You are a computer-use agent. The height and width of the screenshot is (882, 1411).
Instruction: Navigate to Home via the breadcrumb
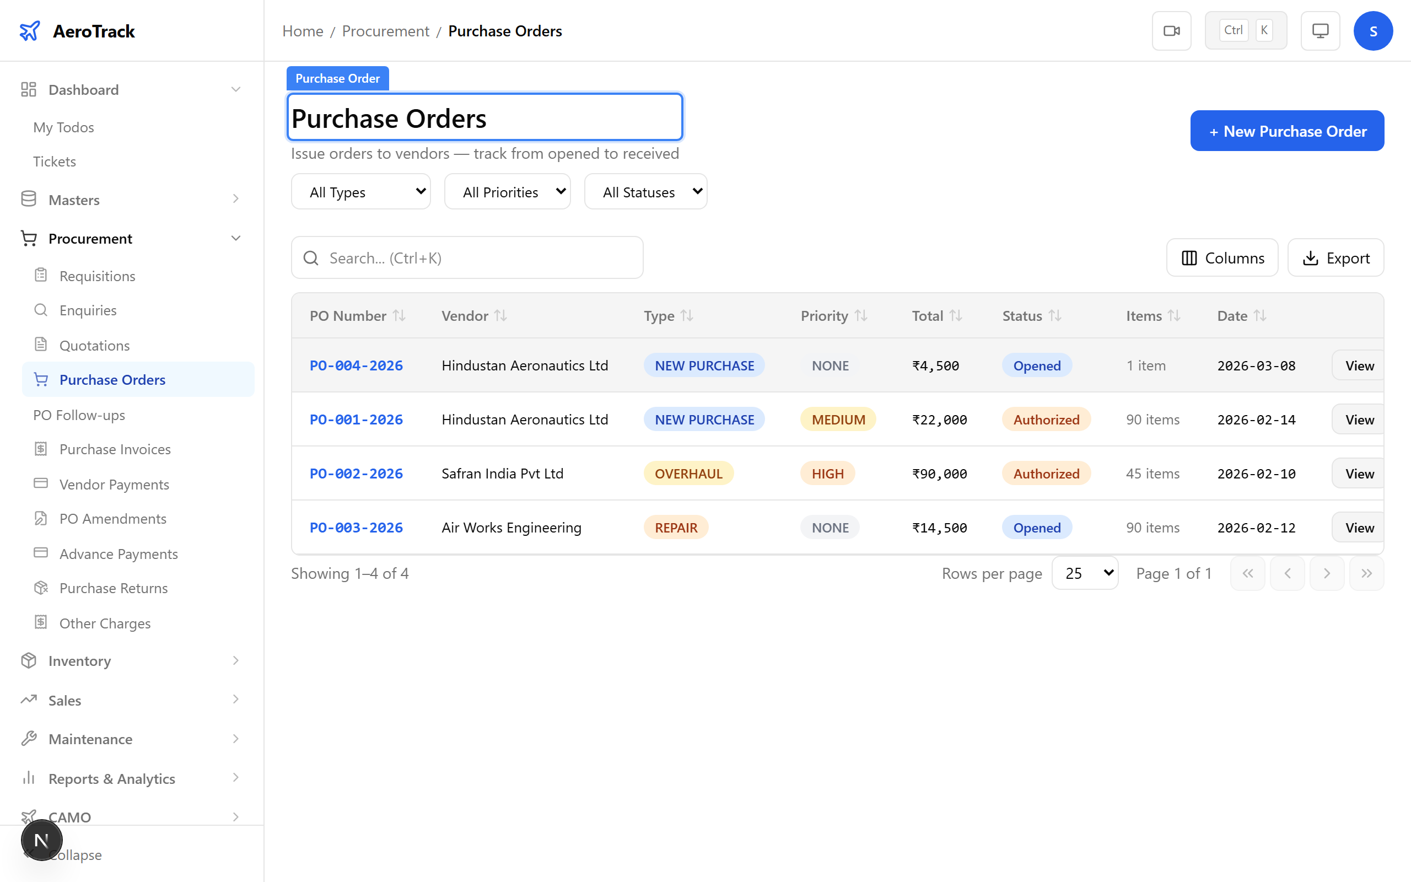tap(302, 30)
